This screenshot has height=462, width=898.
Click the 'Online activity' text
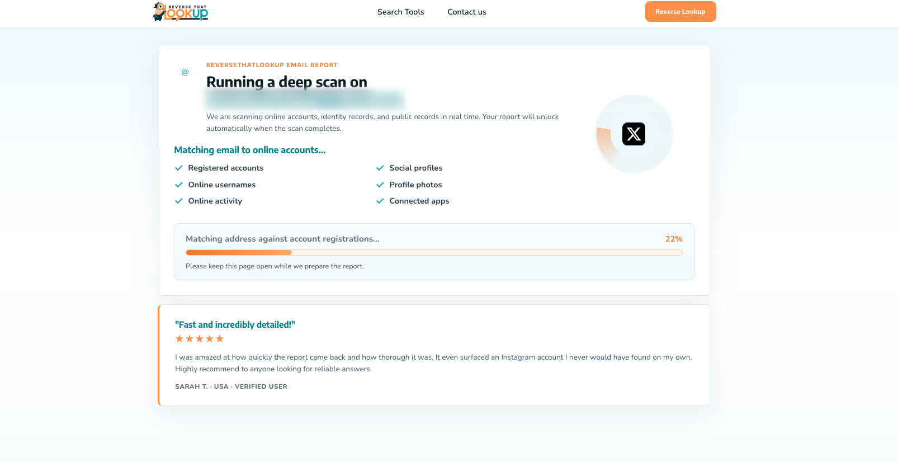(215, 201)
